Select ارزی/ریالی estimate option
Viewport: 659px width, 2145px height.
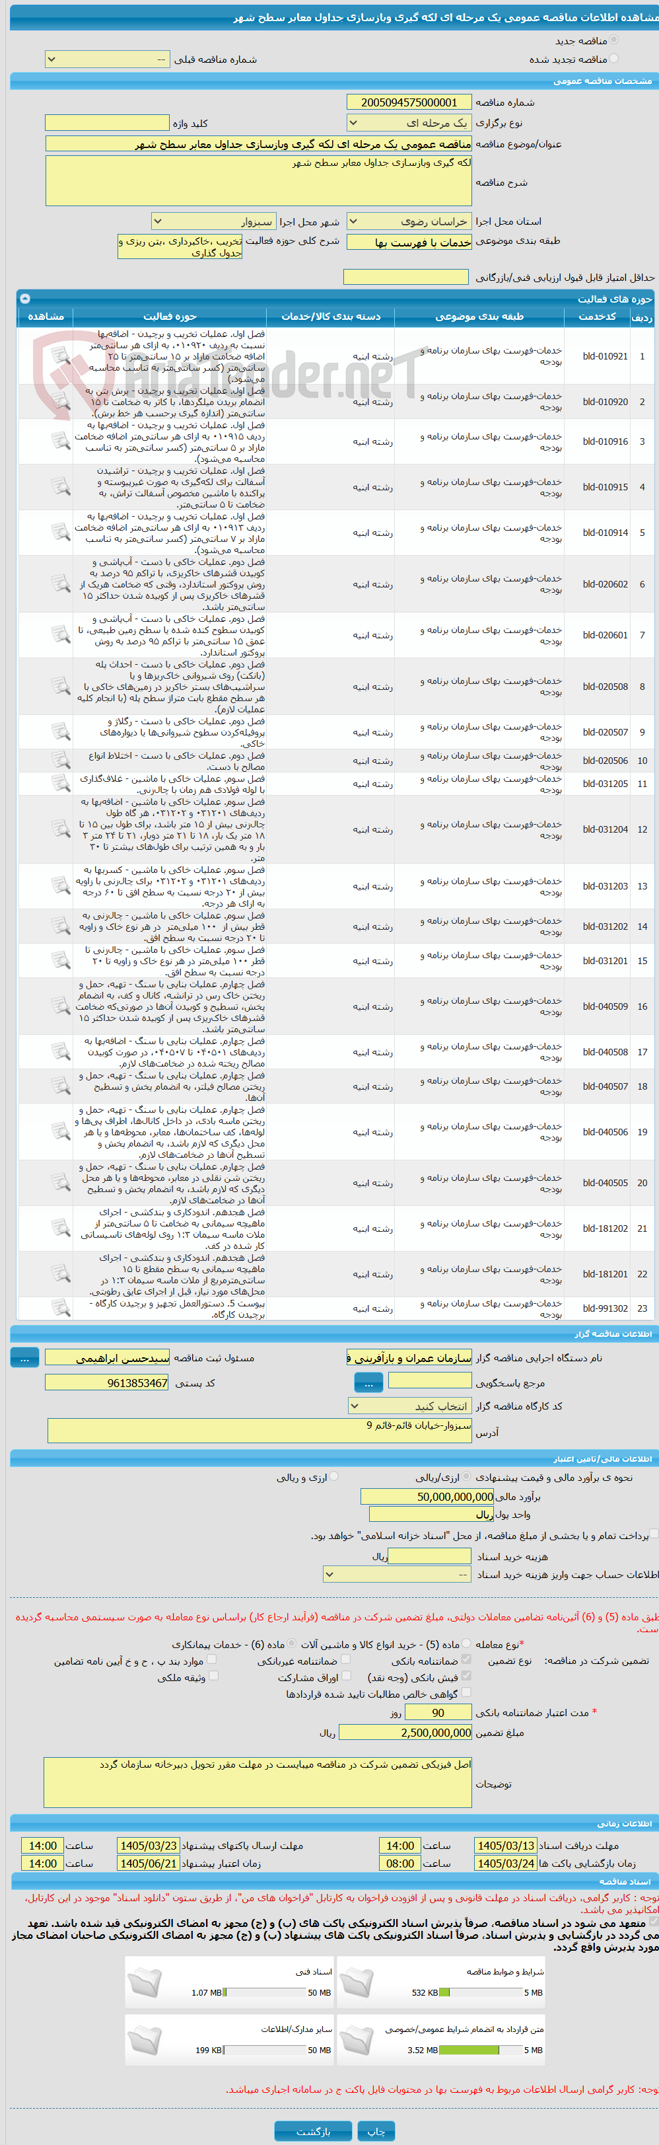tap(466, 1476)
